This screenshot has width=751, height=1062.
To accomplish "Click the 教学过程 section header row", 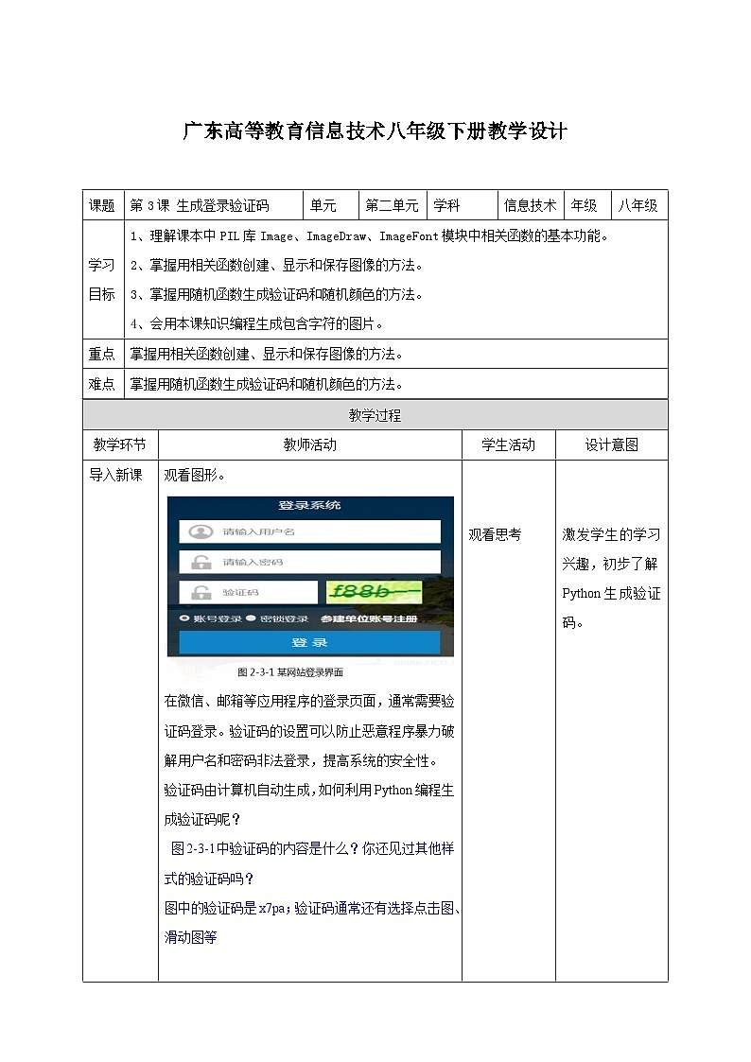I will click(375, 415).
